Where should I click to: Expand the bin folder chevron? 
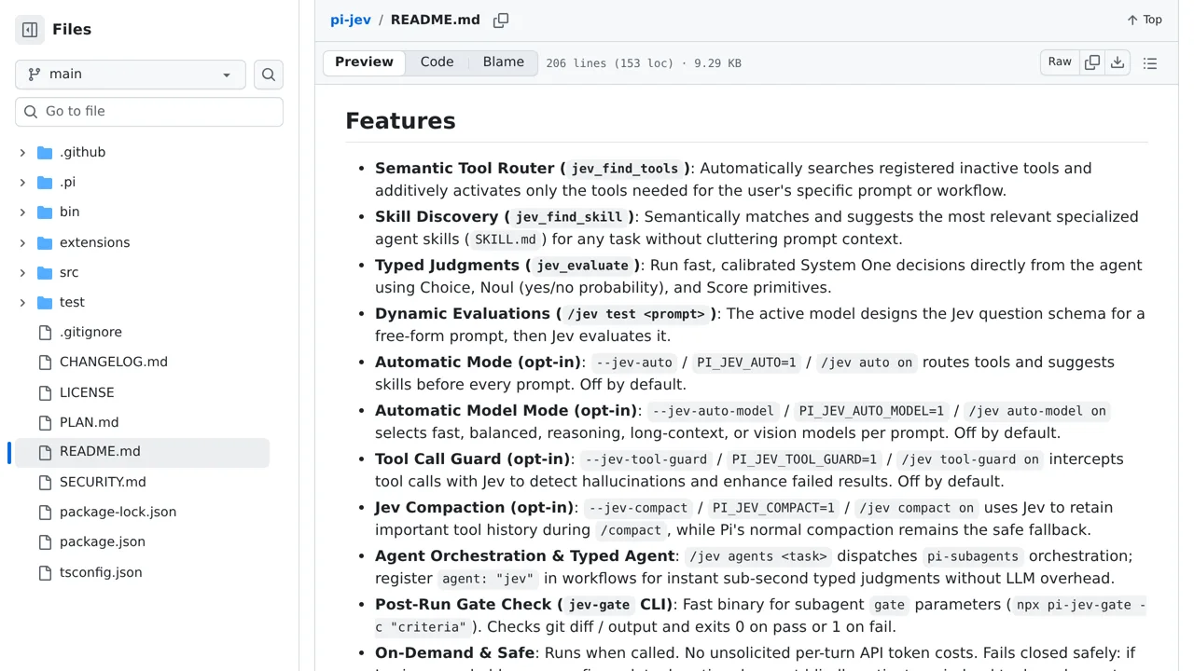click(x=22, y=212)
